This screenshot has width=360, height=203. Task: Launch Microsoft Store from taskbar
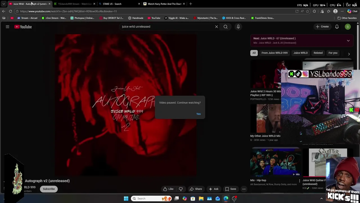(193, 198)
